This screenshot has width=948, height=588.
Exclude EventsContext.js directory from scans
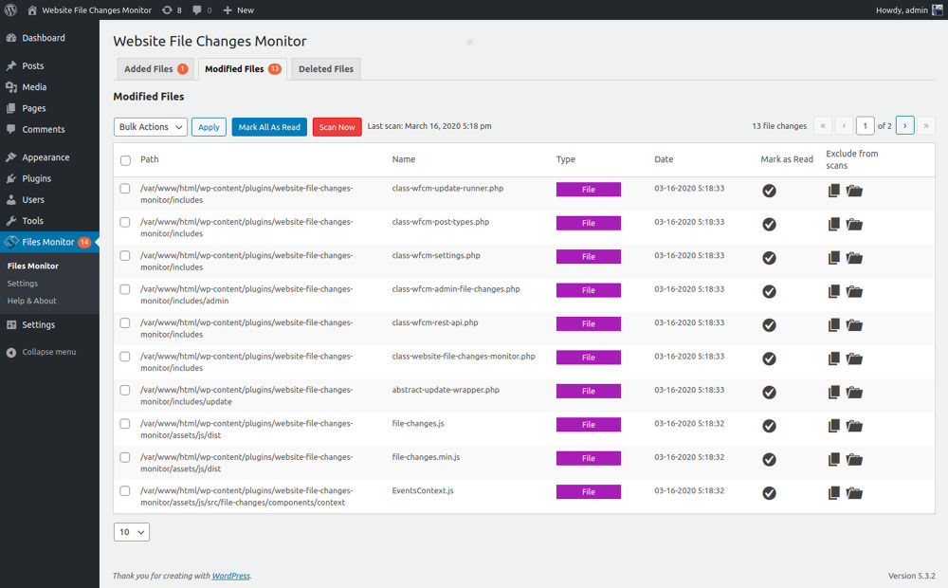(854, 493)
